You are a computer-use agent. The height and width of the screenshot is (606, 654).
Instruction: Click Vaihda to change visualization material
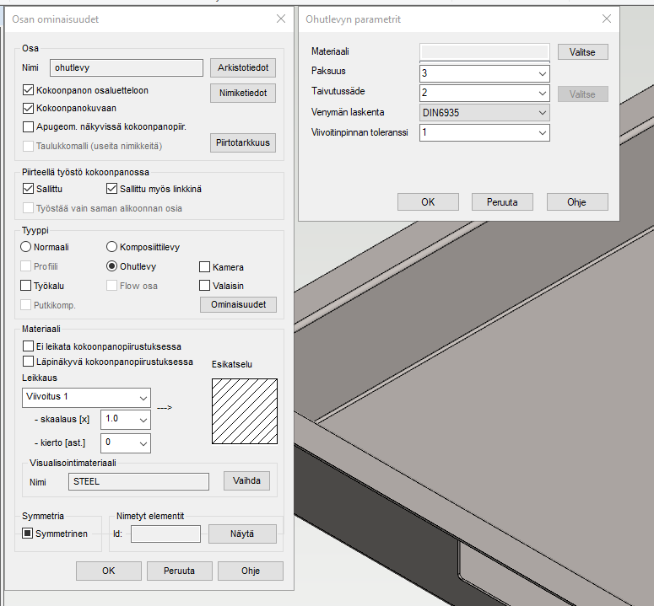pyautogui.click(x=246, y=481)
